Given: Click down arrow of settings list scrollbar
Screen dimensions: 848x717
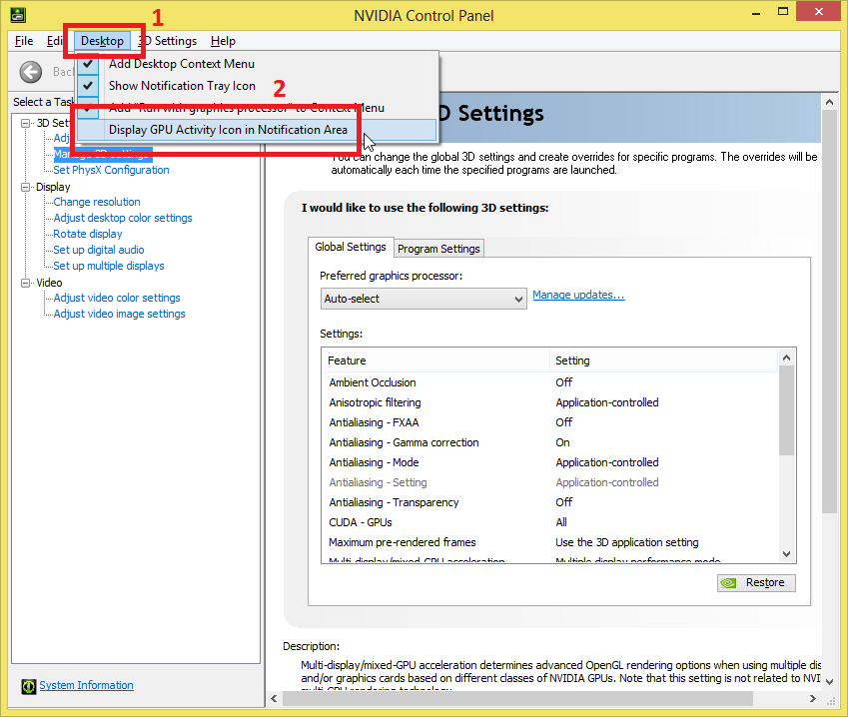Looking at the screenshot, I should click(787, 553).
